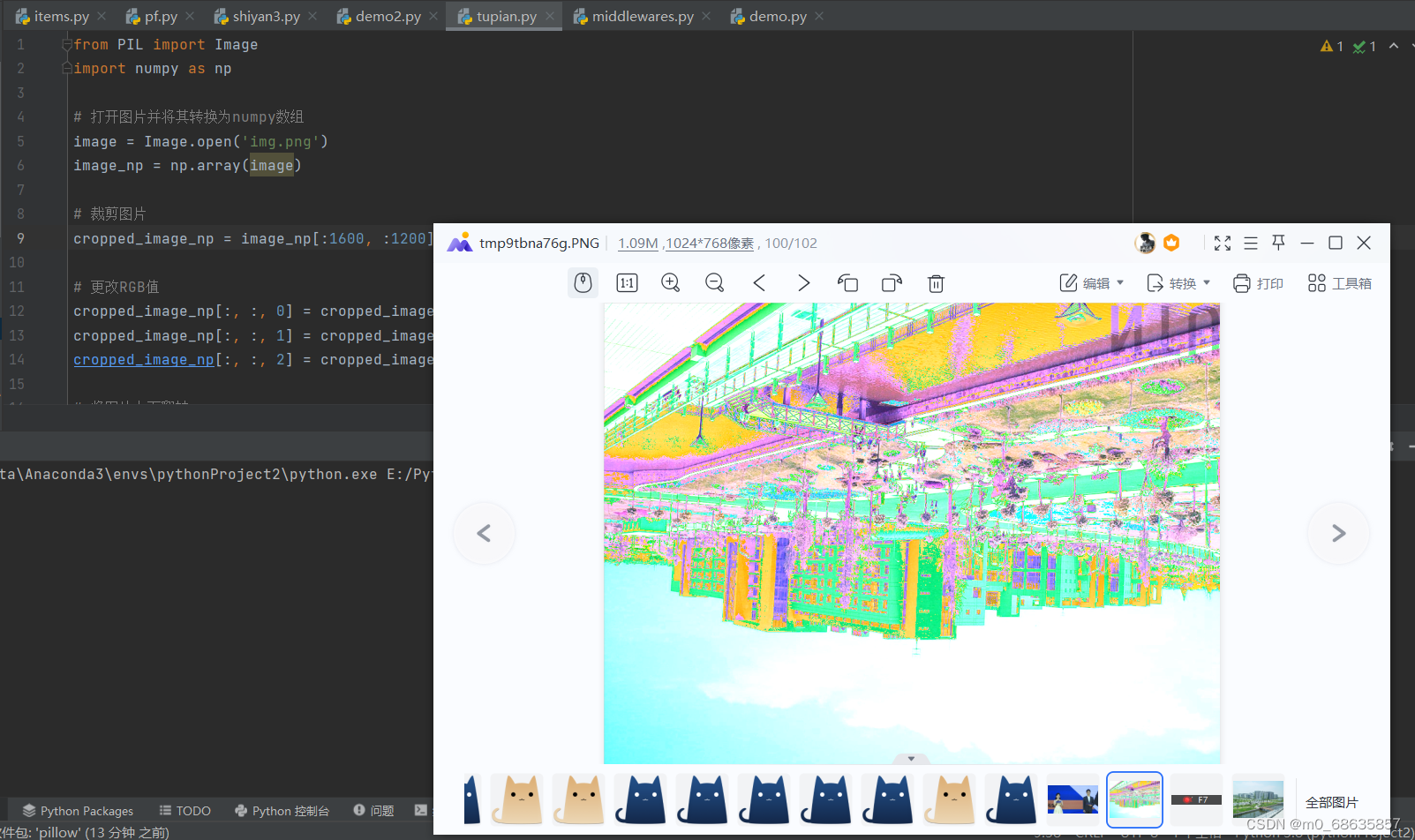Rotate image counterclockwise
This screenshot has height=840, width=1415.
(847, 283)
